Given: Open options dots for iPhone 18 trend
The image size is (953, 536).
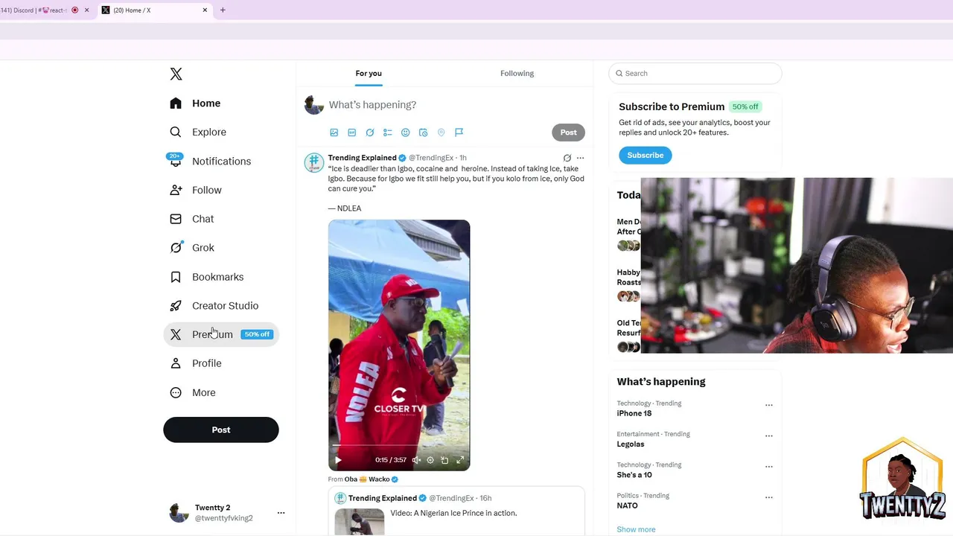Looking at the screenshot, I should click(x=769, y=405).
